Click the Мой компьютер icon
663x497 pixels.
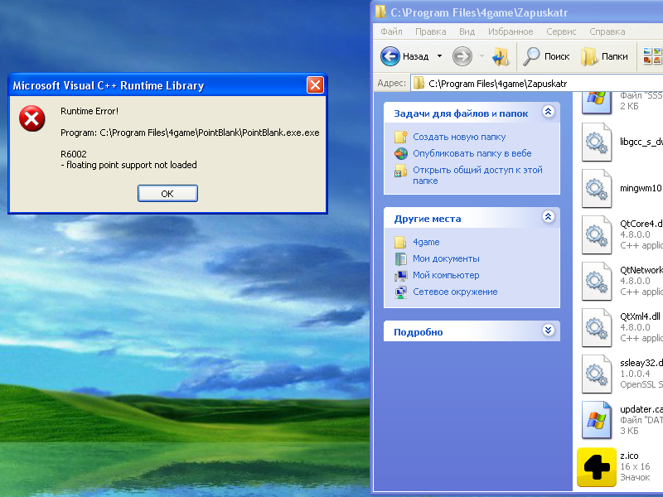tap(400, 276)
